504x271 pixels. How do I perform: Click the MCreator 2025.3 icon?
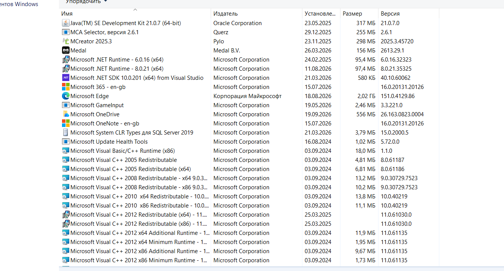pos(65,41)
